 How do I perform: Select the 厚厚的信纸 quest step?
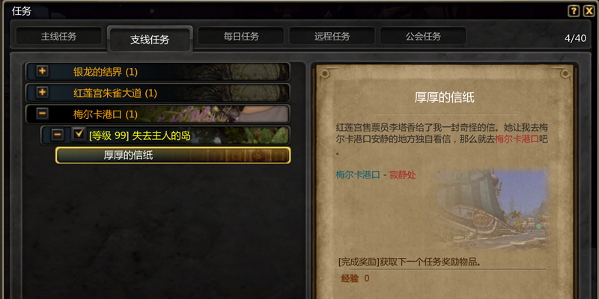[x=173, y=155]
